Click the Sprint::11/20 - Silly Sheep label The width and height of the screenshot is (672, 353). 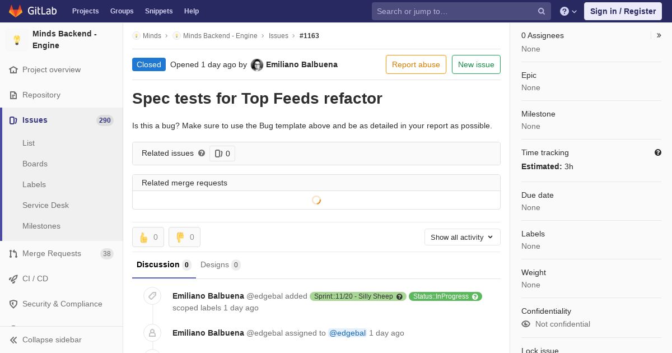click(x=358, y=296)
